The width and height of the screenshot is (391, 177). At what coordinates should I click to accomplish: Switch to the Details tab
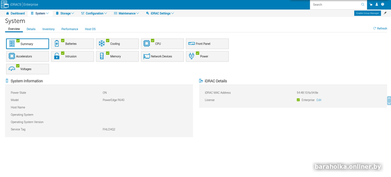(31, 29)
